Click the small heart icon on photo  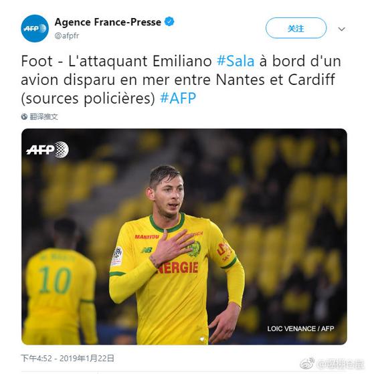(202, 339)
